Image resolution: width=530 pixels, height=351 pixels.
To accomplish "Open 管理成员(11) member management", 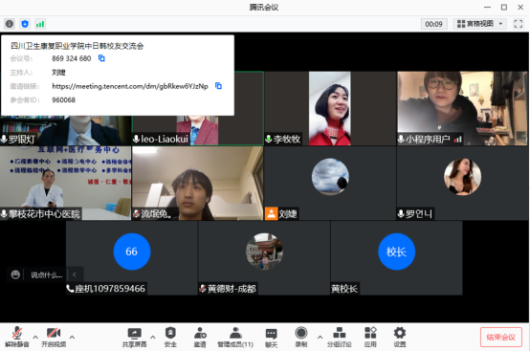I will pos(235,337).
